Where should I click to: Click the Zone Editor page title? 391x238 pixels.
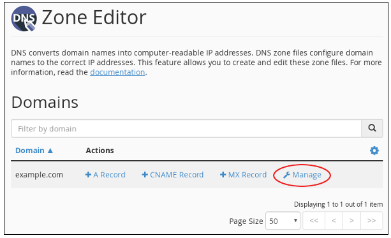(x=94, y=17)
